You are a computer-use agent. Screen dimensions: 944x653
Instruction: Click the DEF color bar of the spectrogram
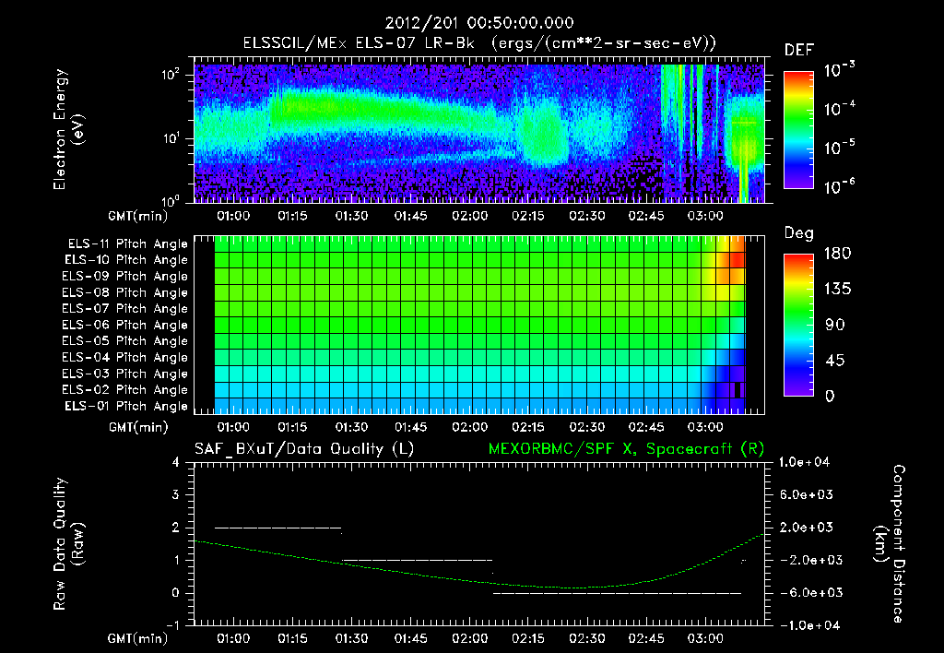point(798,129)
